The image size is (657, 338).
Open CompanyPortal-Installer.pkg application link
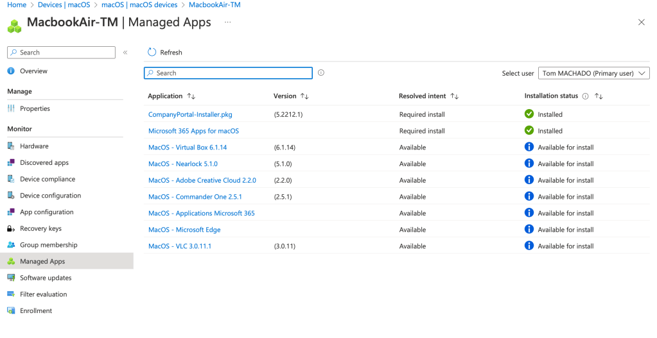tap(190, 115)
